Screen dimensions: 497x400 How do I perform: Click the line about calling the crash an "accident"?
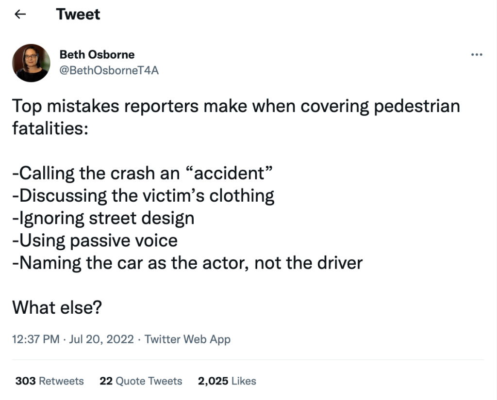tap(141, 173)
